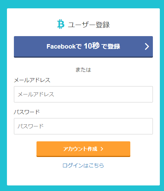164x191 pixels.
Task: Click the ユーザー登録 heading text
Action: coord(89,25)
